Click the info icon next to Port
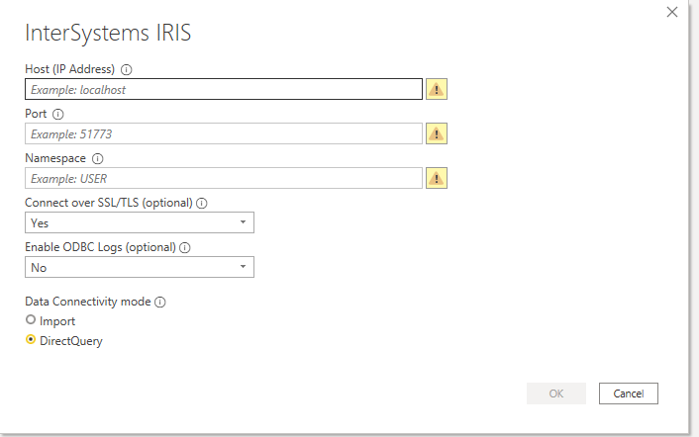 point(58,115)
